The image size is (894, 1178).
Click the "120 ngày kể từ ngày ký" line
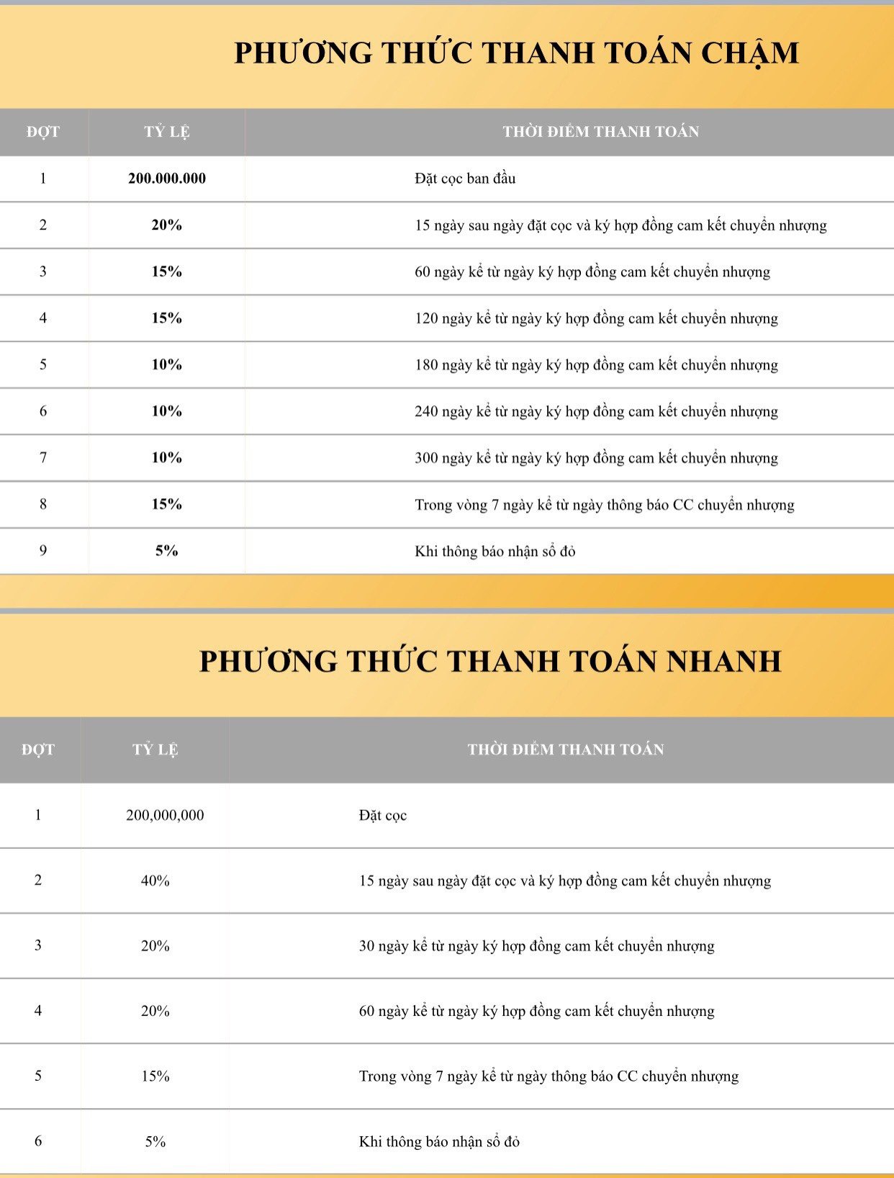click(596, 318)
